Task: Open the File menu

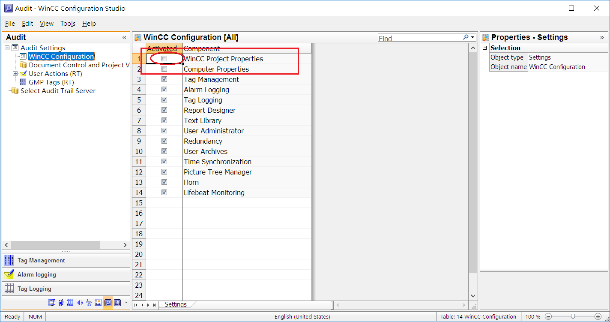Action: pos(10,24)
